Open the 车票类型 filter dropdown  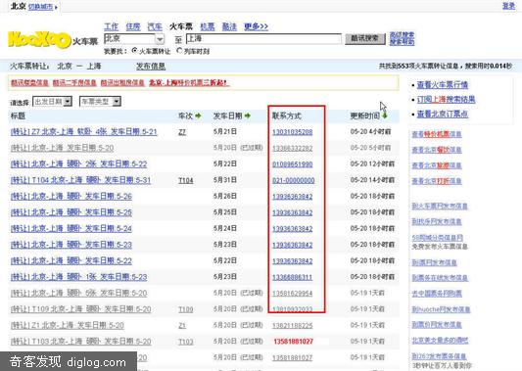100,102
